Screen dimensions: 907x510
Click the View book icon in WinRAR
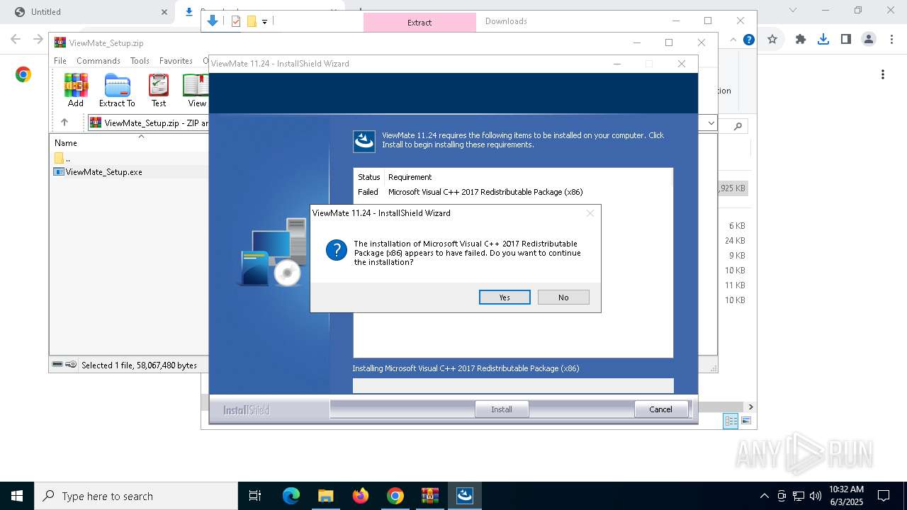tap(196, 91)
